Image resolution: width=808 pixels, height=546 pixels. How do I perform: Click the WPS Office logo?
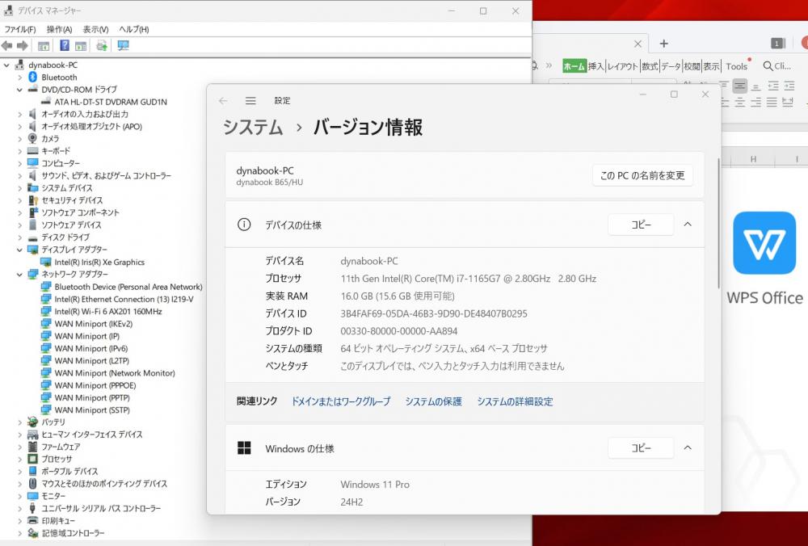pos(764,243)
